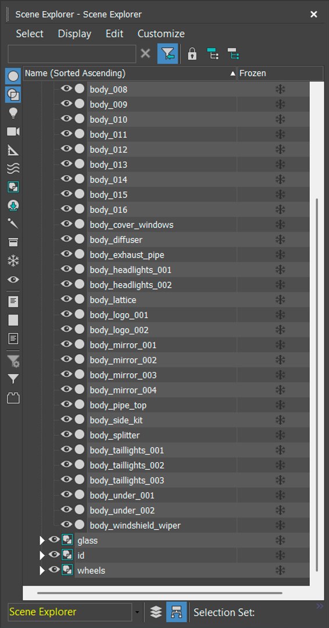329x628 pixels.
Task: Select body_taillights_002 row
Action: (198, 465)
